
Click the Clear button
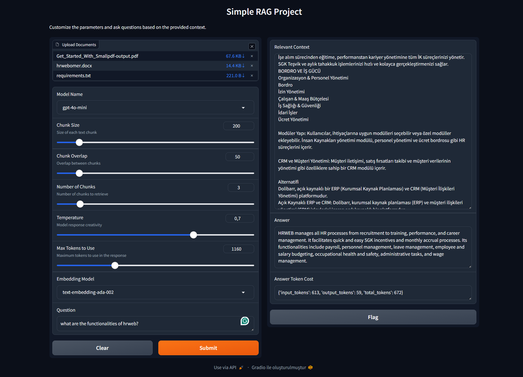102,348
